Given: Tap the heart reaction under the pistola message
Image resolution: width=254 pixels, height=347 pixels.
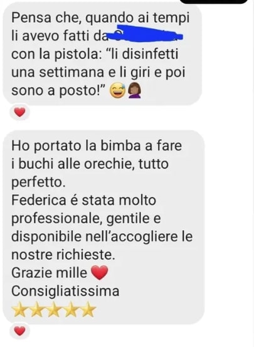Looking at the screenshot, I should point(19,112).
